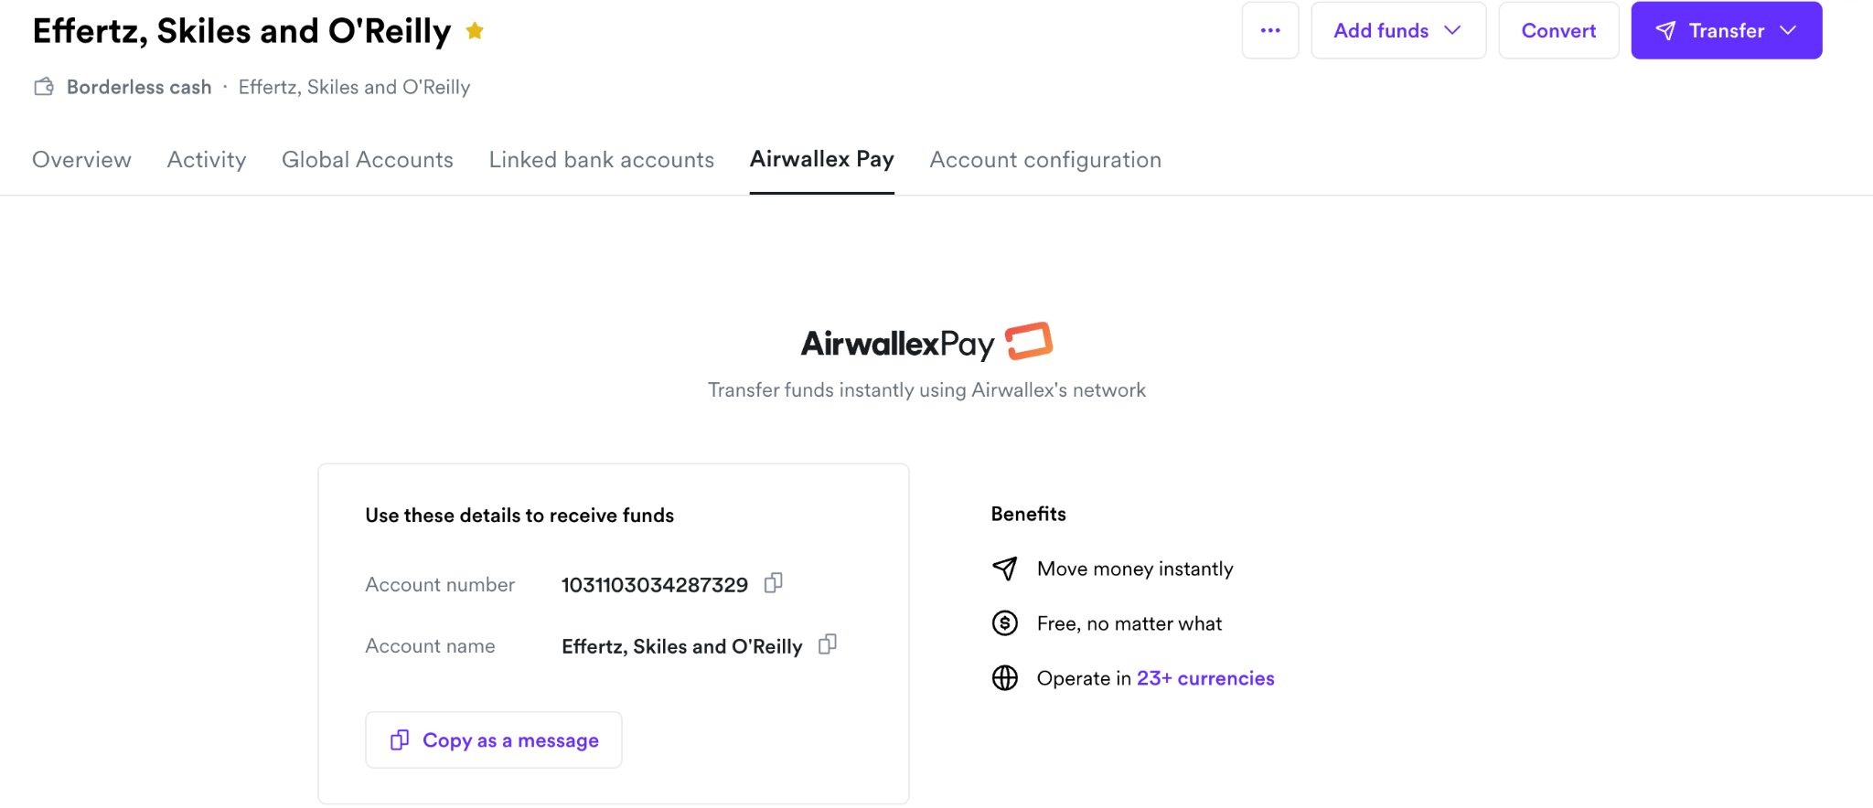Open the 23+ currencies link
The image size is (1873, 808).
coord(1205,678)
